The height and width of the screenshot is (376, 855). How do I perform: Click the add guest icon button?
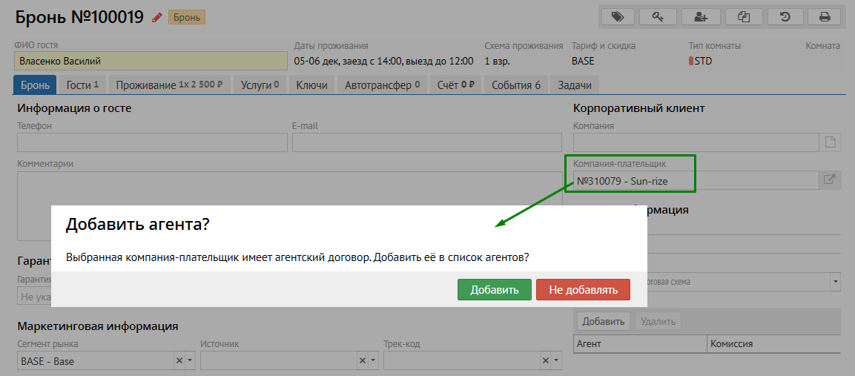click(701, 16)
